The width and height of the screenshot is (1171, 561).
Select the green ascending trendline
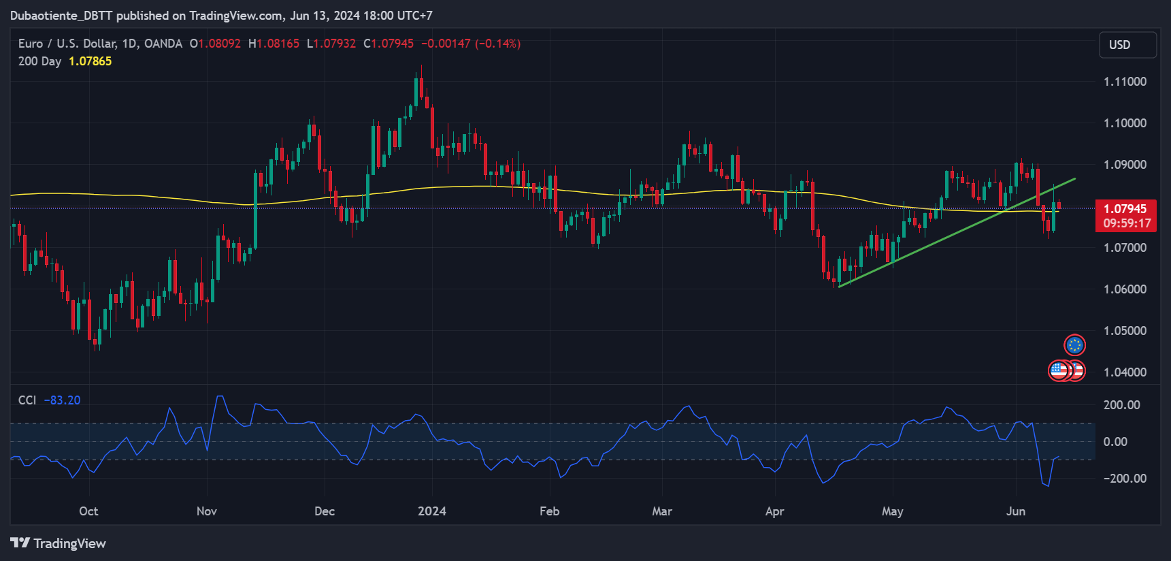[x=957, y=233]
